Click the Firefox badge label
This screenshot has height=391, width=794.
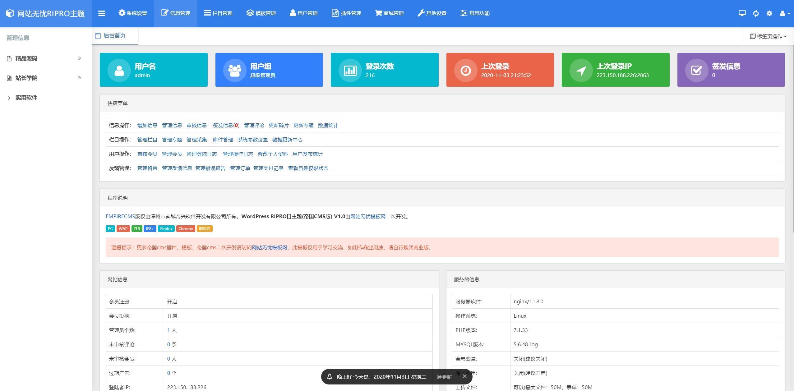click(166, 228)
